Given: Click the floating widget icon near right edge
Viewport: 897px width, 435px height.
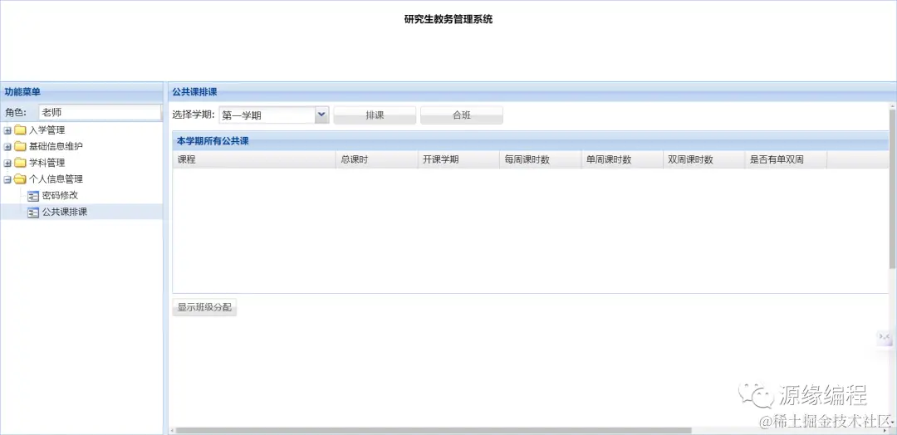Looking at the screenshot, I should pos(885,337).
